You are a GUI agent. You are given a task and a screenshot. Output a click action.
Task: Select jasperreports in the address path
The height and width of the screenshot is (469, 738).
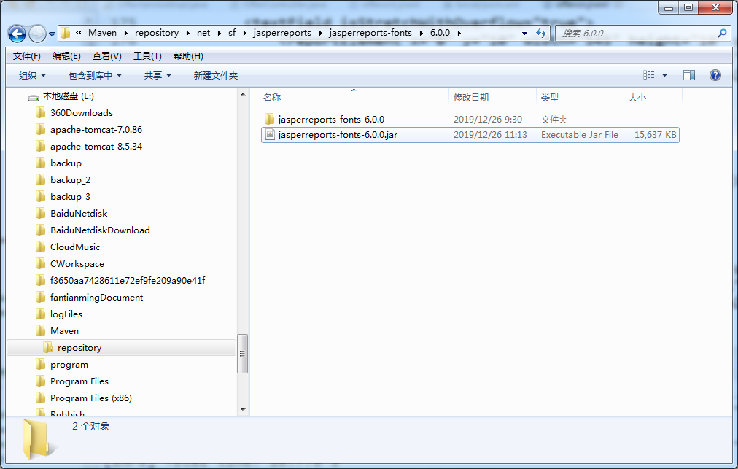[282, 33]
